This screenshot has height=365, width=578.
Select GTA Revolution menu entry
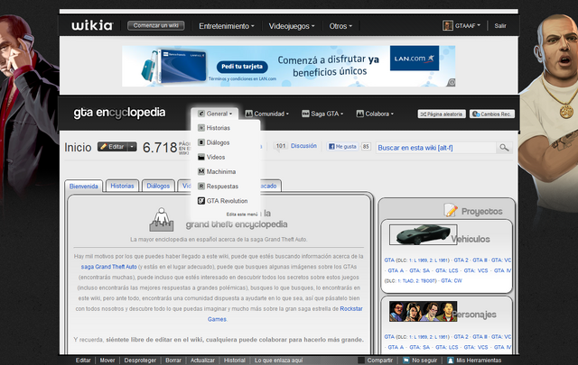click(227, 201)
